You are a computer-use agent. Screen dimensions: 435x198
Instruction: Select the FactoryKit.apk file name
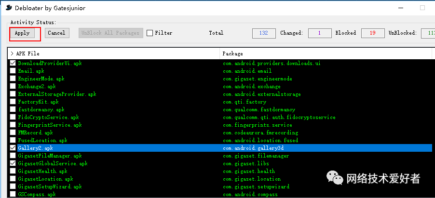(38, 102)
